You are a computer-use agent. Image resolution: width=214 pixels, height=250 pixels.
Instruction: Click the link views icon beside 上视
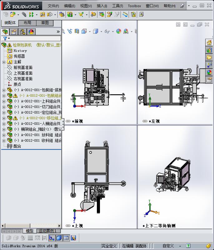(x=68, y=226)
